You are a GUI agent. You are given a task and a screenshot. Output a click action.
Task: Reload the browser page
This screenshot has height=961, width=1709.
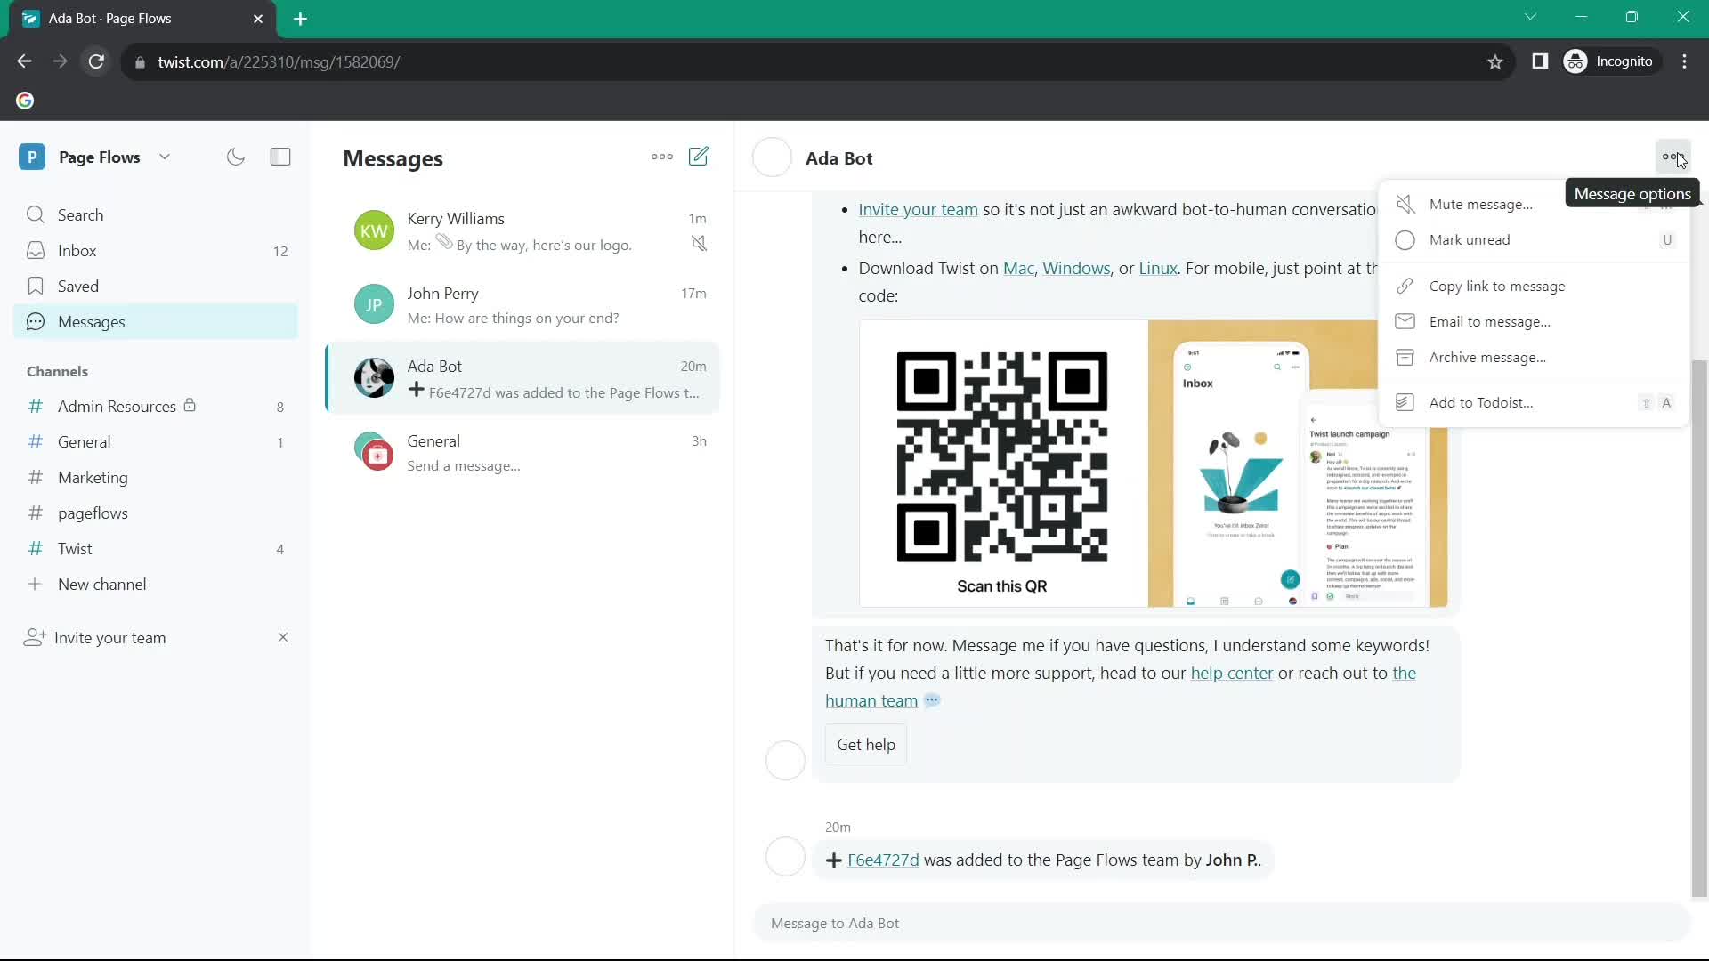point(96,61)
